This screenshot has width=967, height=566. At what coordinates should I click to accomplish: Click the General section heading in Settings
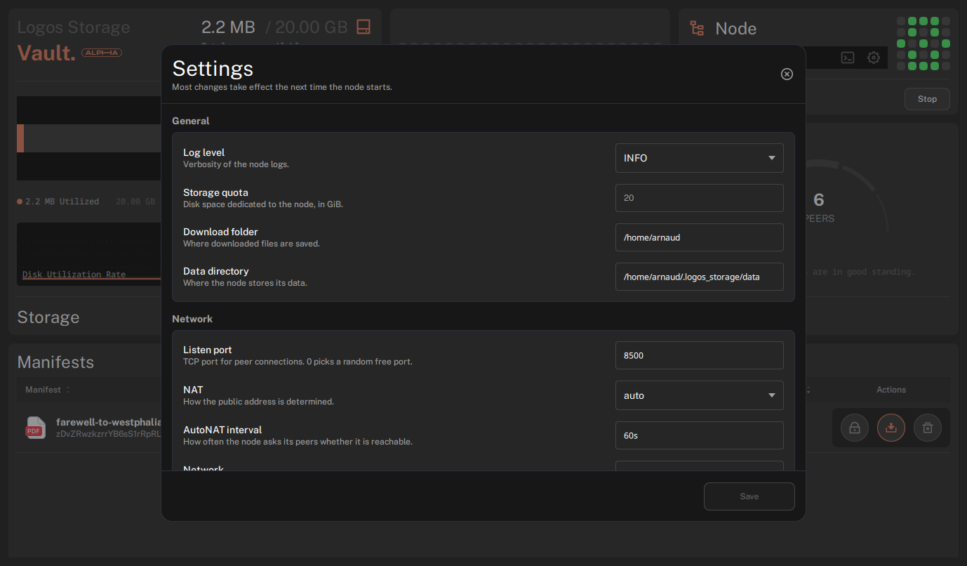pyautogui.click(x=191, y=121)
